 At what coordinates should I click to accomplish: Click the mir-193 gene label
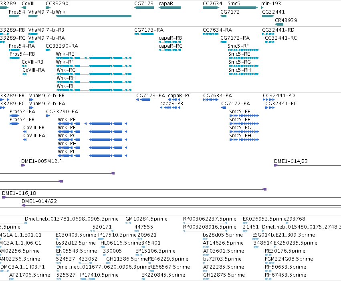pos(271,4)
